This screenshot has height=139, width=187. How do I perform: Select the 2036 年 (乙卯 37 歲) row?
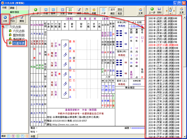coord(164,125)
